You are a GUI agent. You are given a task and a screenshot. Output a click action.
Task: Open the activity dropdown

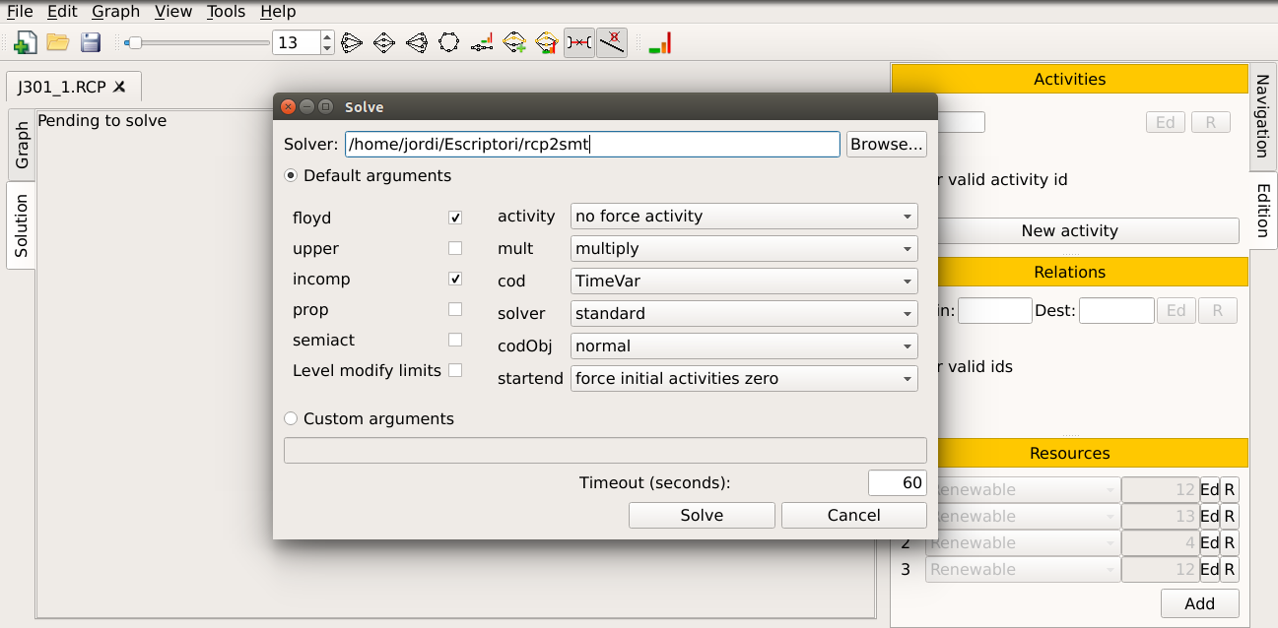click(x=744, y=216)
